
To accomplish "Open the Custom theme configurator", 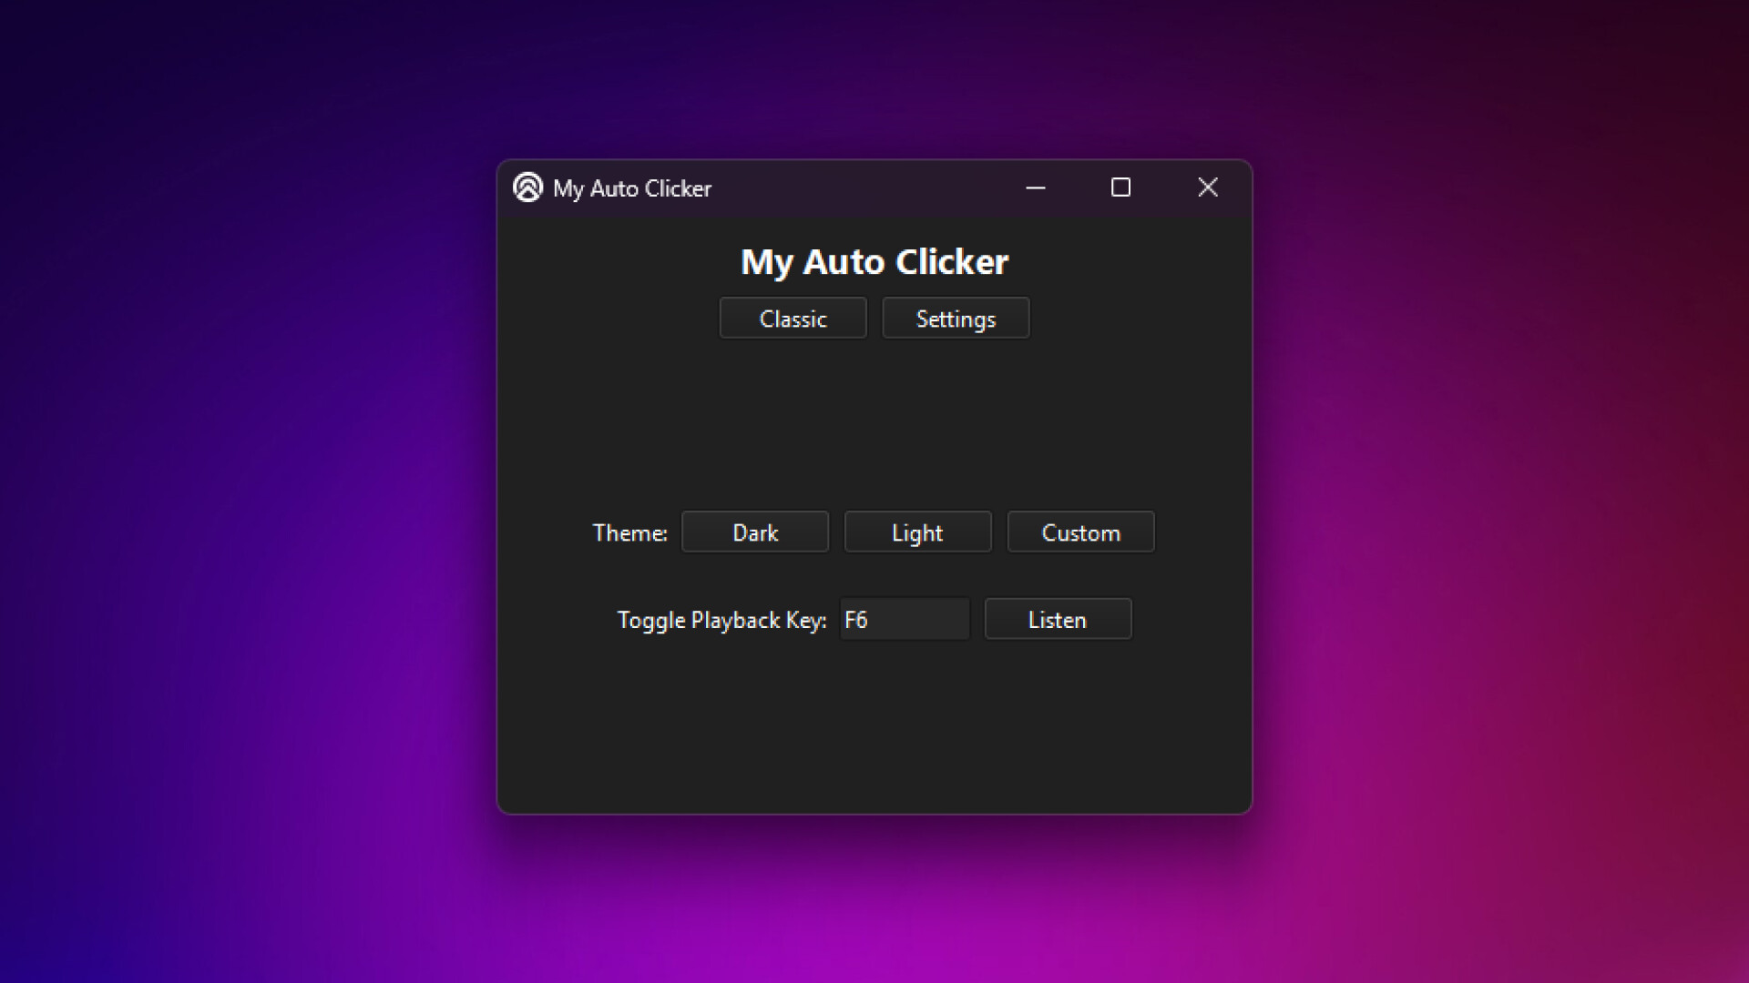I will pyautogui.click(x=1080, y=532).
